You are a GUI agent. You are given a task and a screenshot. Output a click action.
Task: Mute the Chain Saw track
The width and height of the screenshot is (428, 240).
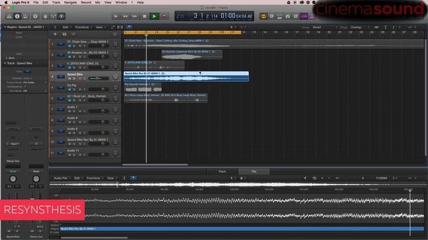[70, 46]
